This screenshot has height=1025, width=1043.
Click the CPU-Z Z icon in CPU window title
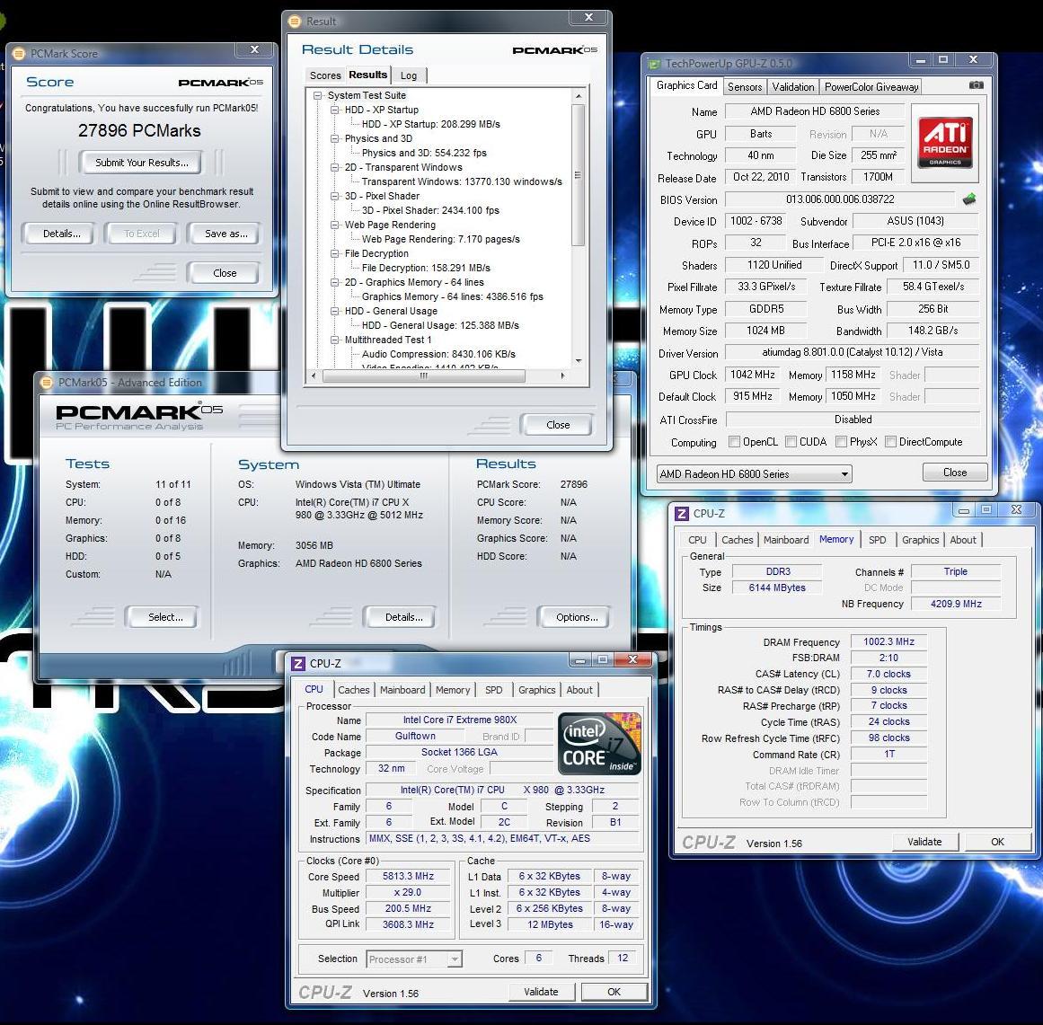[x=298, y=664]
